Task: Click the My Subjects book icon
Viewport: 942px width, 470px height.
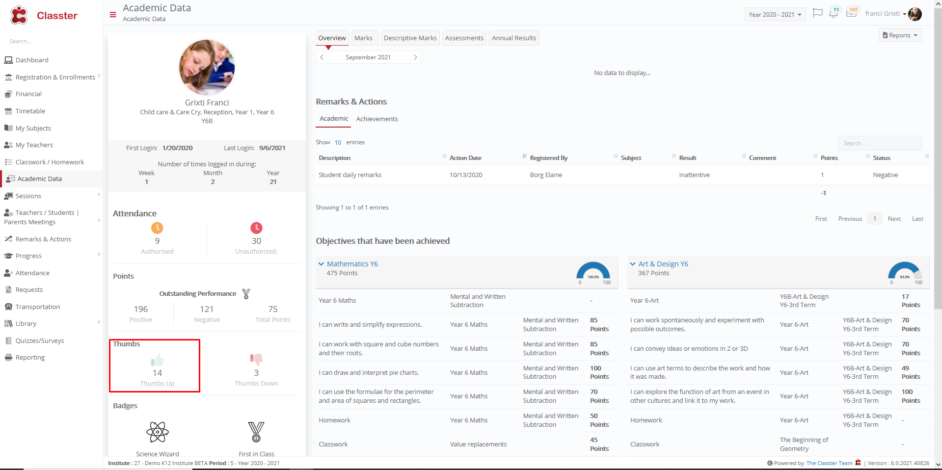Action: coord(8,128)
